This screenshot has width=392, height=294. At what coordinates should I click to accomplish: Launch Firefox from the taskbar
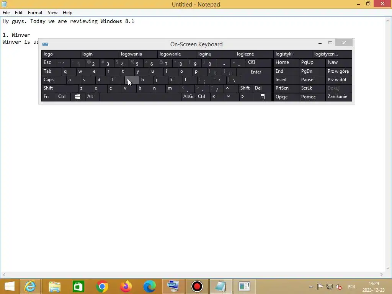[126, 286]
